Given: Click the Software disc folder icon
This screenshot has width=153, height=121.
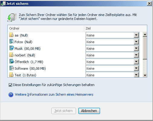Looking at the screenshot, I should pyautogui.click(x=11, y=68).
